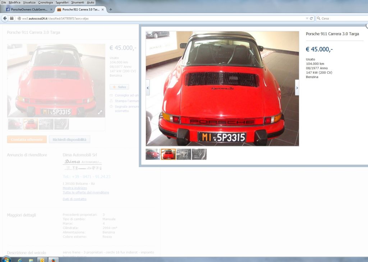This screenshot has width=368, height=262.
Task: Click the Salva star button
Action: [x=119, y=87]
